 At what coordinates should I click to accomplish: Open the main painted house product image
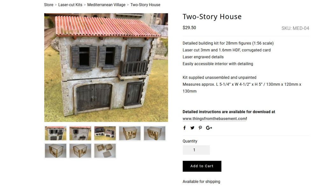tap(106, 68)
